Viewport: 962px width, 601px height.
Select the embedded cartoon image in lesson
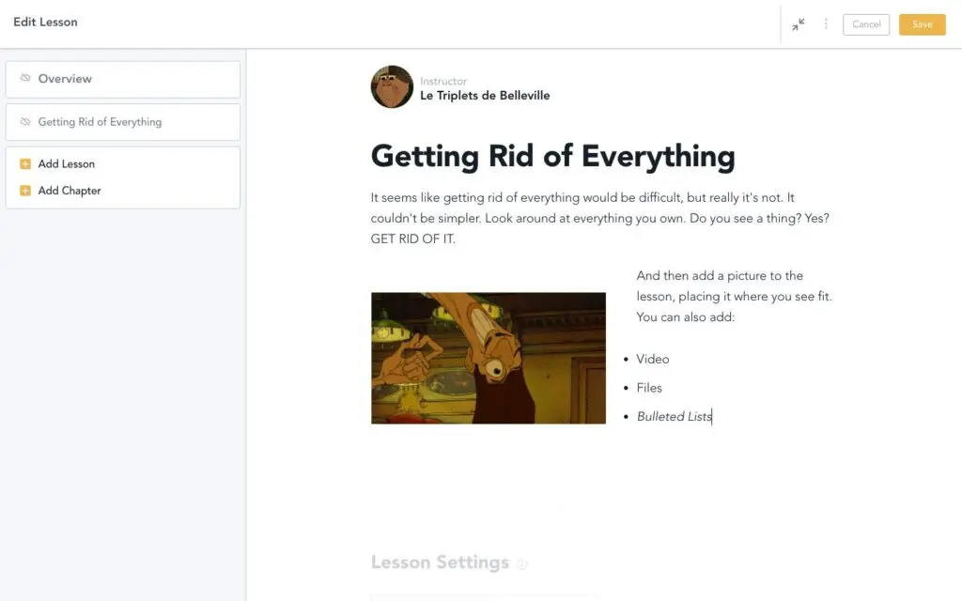point(488,358)
